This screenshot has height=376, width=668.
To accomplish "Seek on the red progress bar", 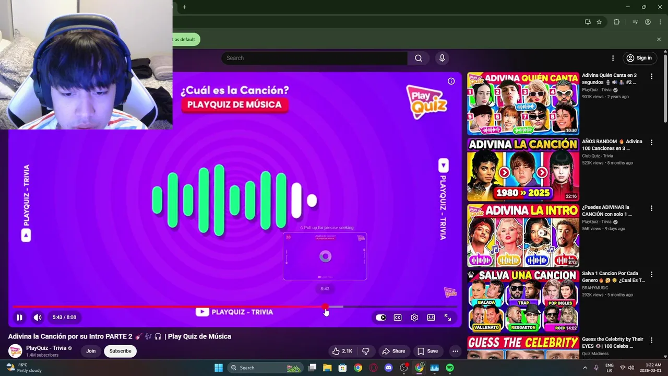I will (x=235, y=307).
